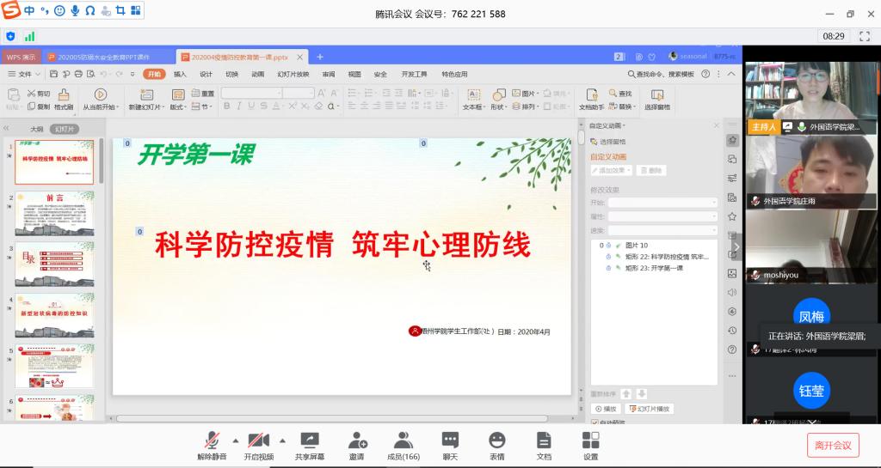This screenshot has width=881, height=468.
Task: Open the 速度 speed dropdown
Action: [663, 230]
